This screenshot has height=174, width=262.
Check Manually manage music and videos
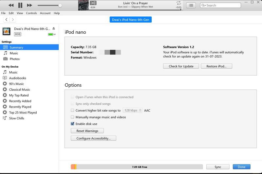73,117
